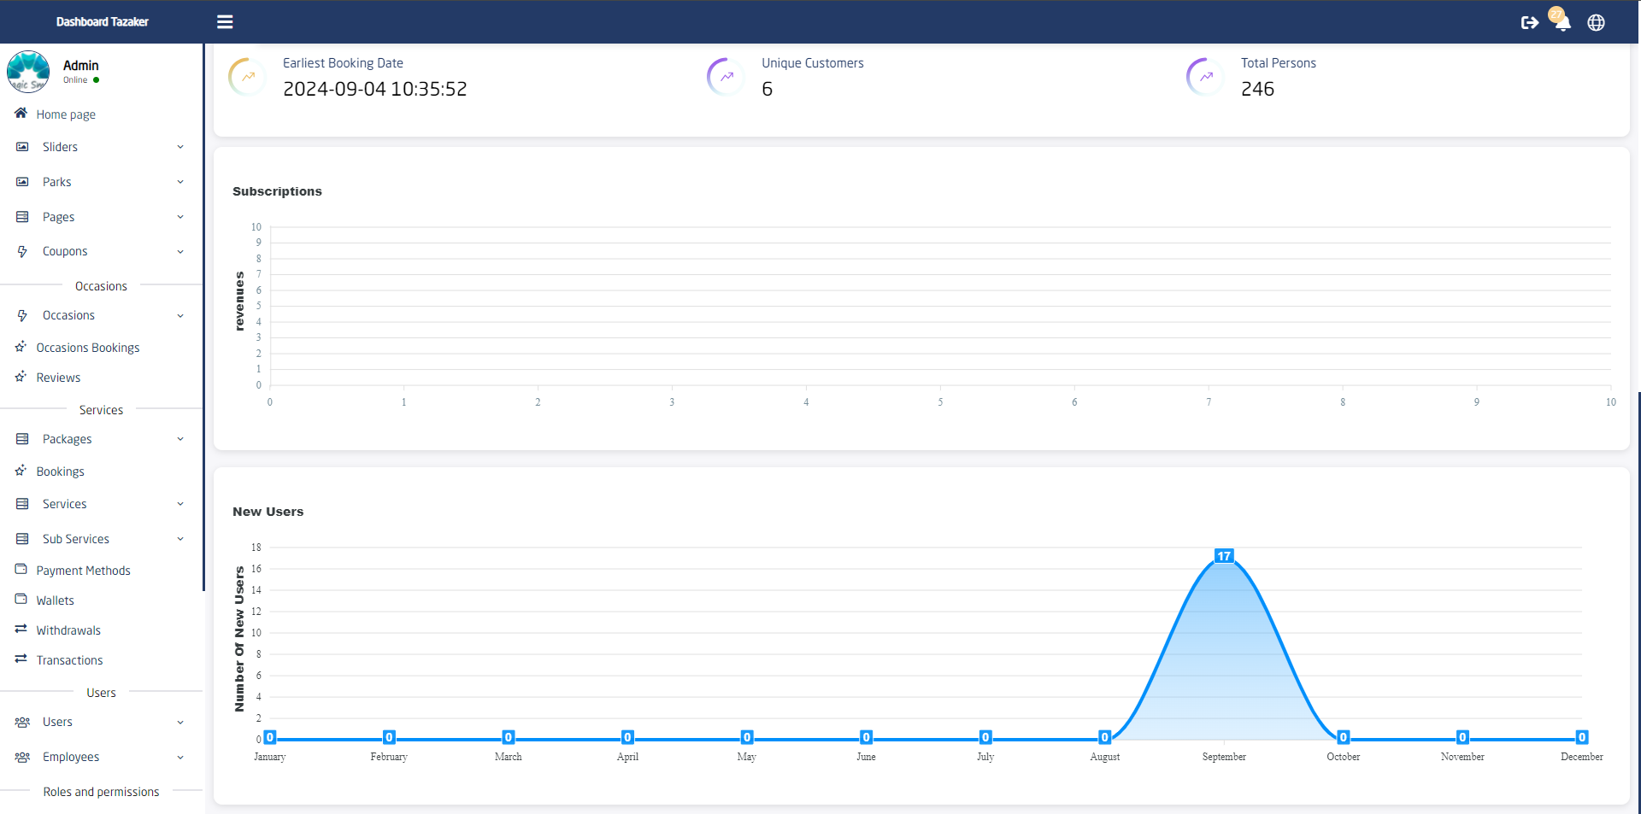Click the Admin avatar image
The image size is (1641, 814).
28,72
